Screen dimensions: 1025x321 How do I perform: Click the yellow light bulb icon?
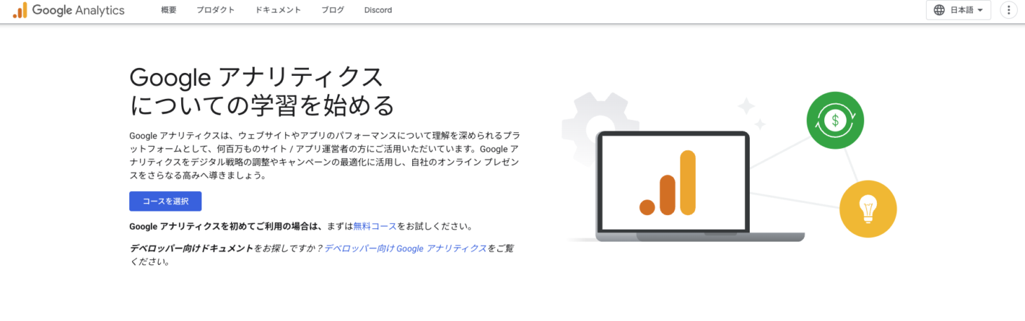tap(868, 209)
